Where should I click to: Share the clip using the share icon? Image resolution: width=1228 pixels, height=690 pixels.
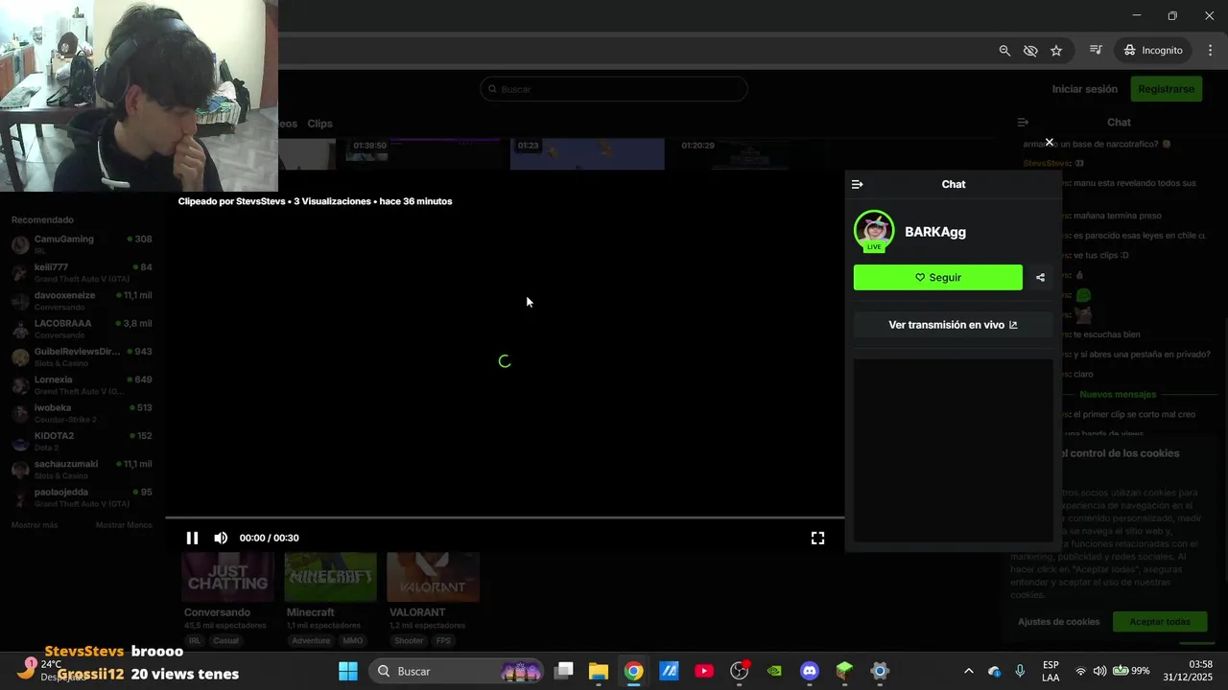1041,277
